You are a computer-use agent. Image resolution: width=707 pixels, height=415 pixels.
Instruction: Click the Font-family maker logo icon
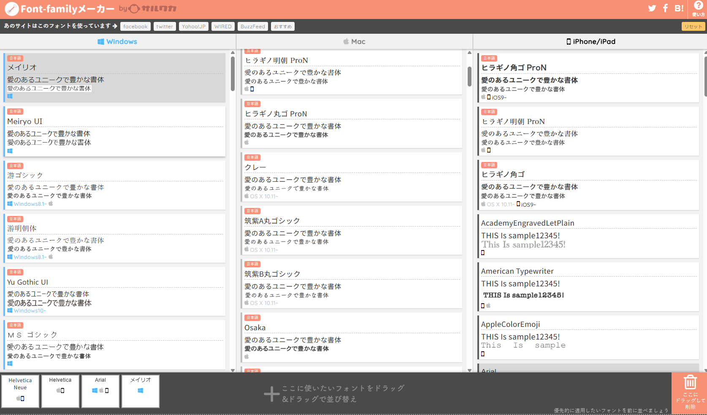11,9
